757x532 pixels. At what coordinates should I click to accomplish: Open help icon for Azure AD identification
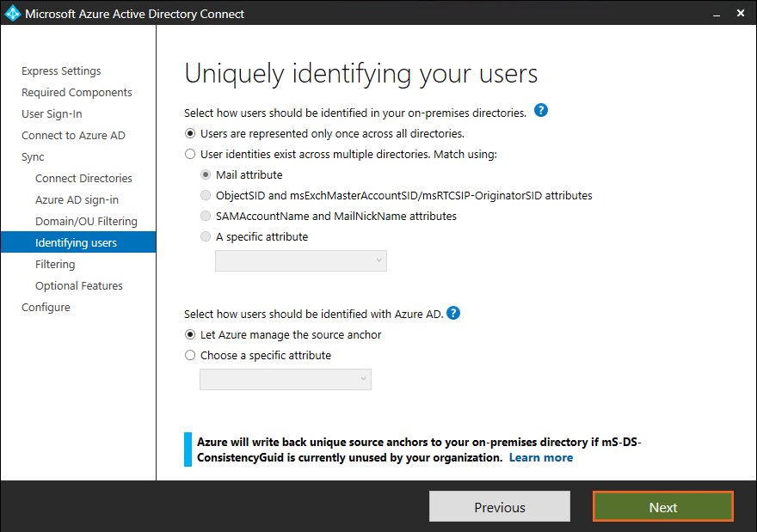[453, 313]
